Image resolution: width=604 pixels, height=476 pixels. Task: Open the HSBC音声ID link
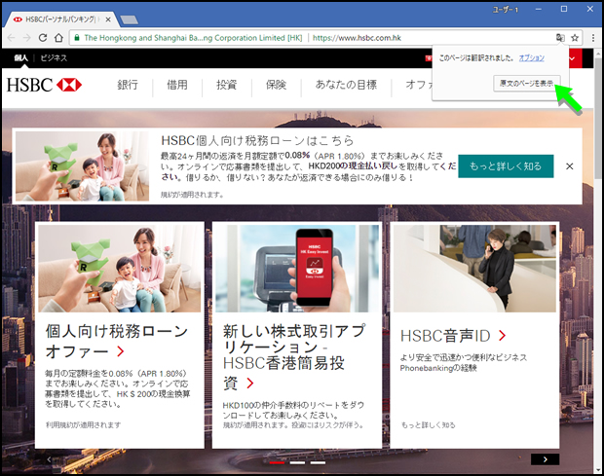pyautogui.click(x=445, y=336)
